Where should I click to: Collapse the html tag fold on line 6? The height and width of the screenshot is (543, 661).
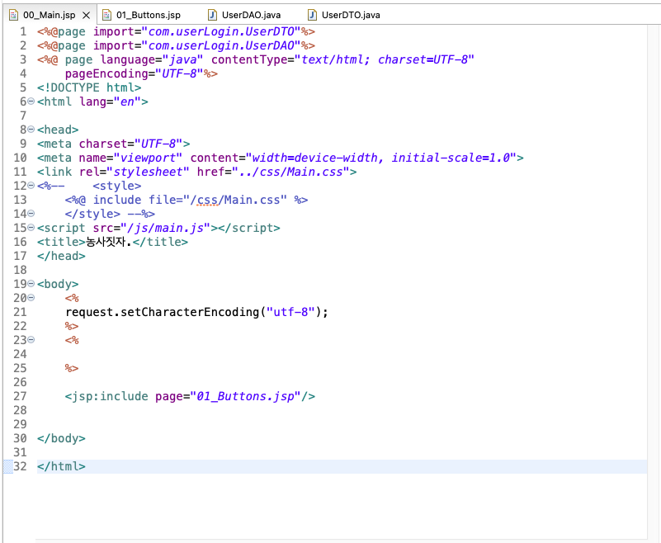(31, 102)
